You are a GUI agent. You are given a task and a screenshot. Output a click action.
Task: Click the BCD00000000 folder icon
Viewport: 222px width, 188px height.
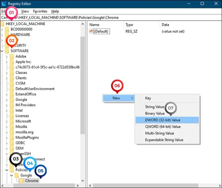(x=7, y=30)
